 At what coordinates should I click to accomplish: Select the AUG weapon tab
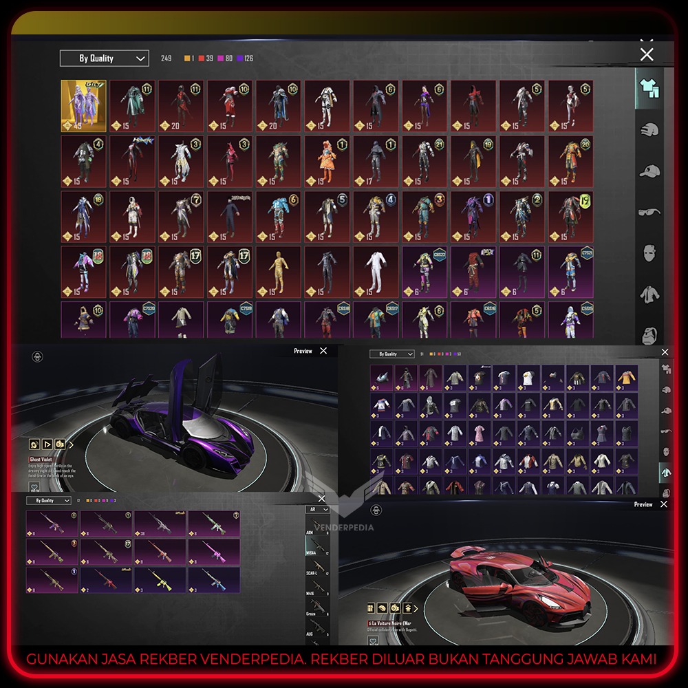pos(318,627)
